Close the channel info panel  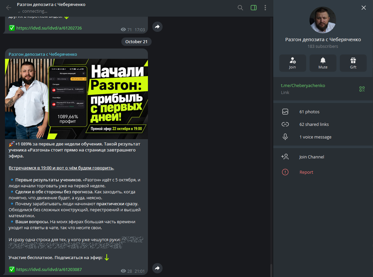pyautogui.click(x=363, y=8)
